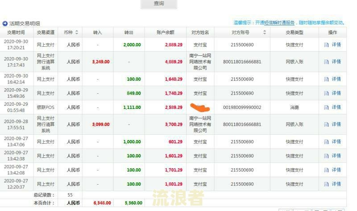Click the arrow icon beside 活期交易明细
This screenshot has height=211, width=357.
[5, 24]
